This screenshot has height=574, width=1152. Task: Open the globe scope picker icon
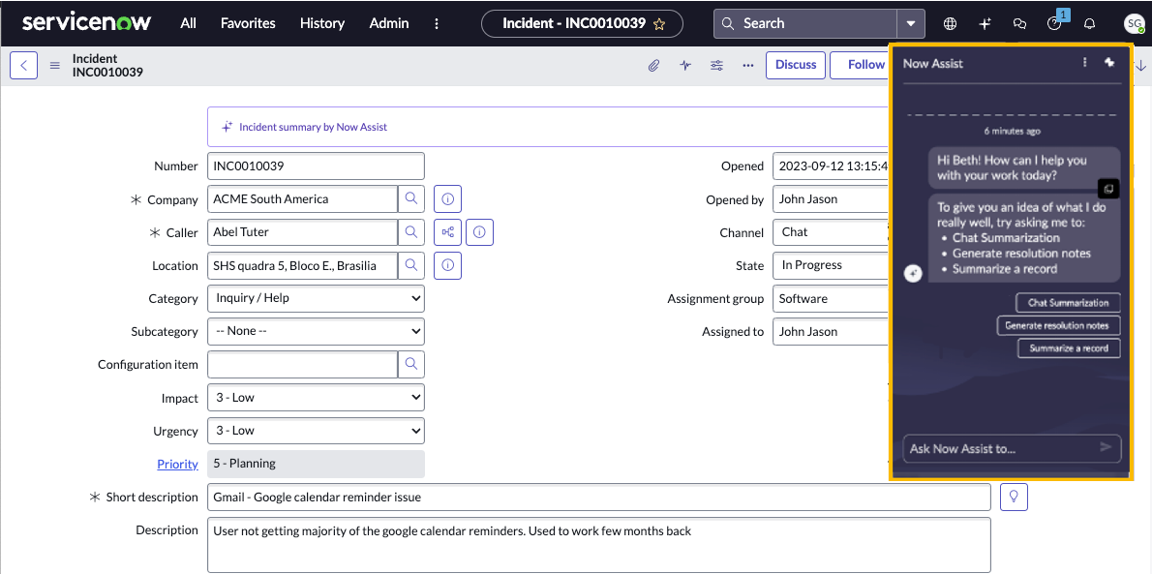pyautogui.click(x=950, y=23)
